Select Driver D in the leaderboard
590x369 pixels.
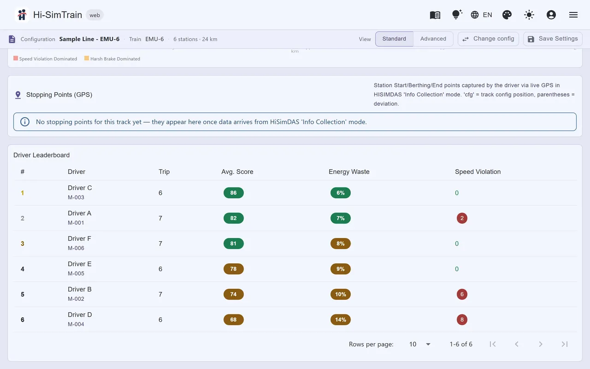coord(80,315)
